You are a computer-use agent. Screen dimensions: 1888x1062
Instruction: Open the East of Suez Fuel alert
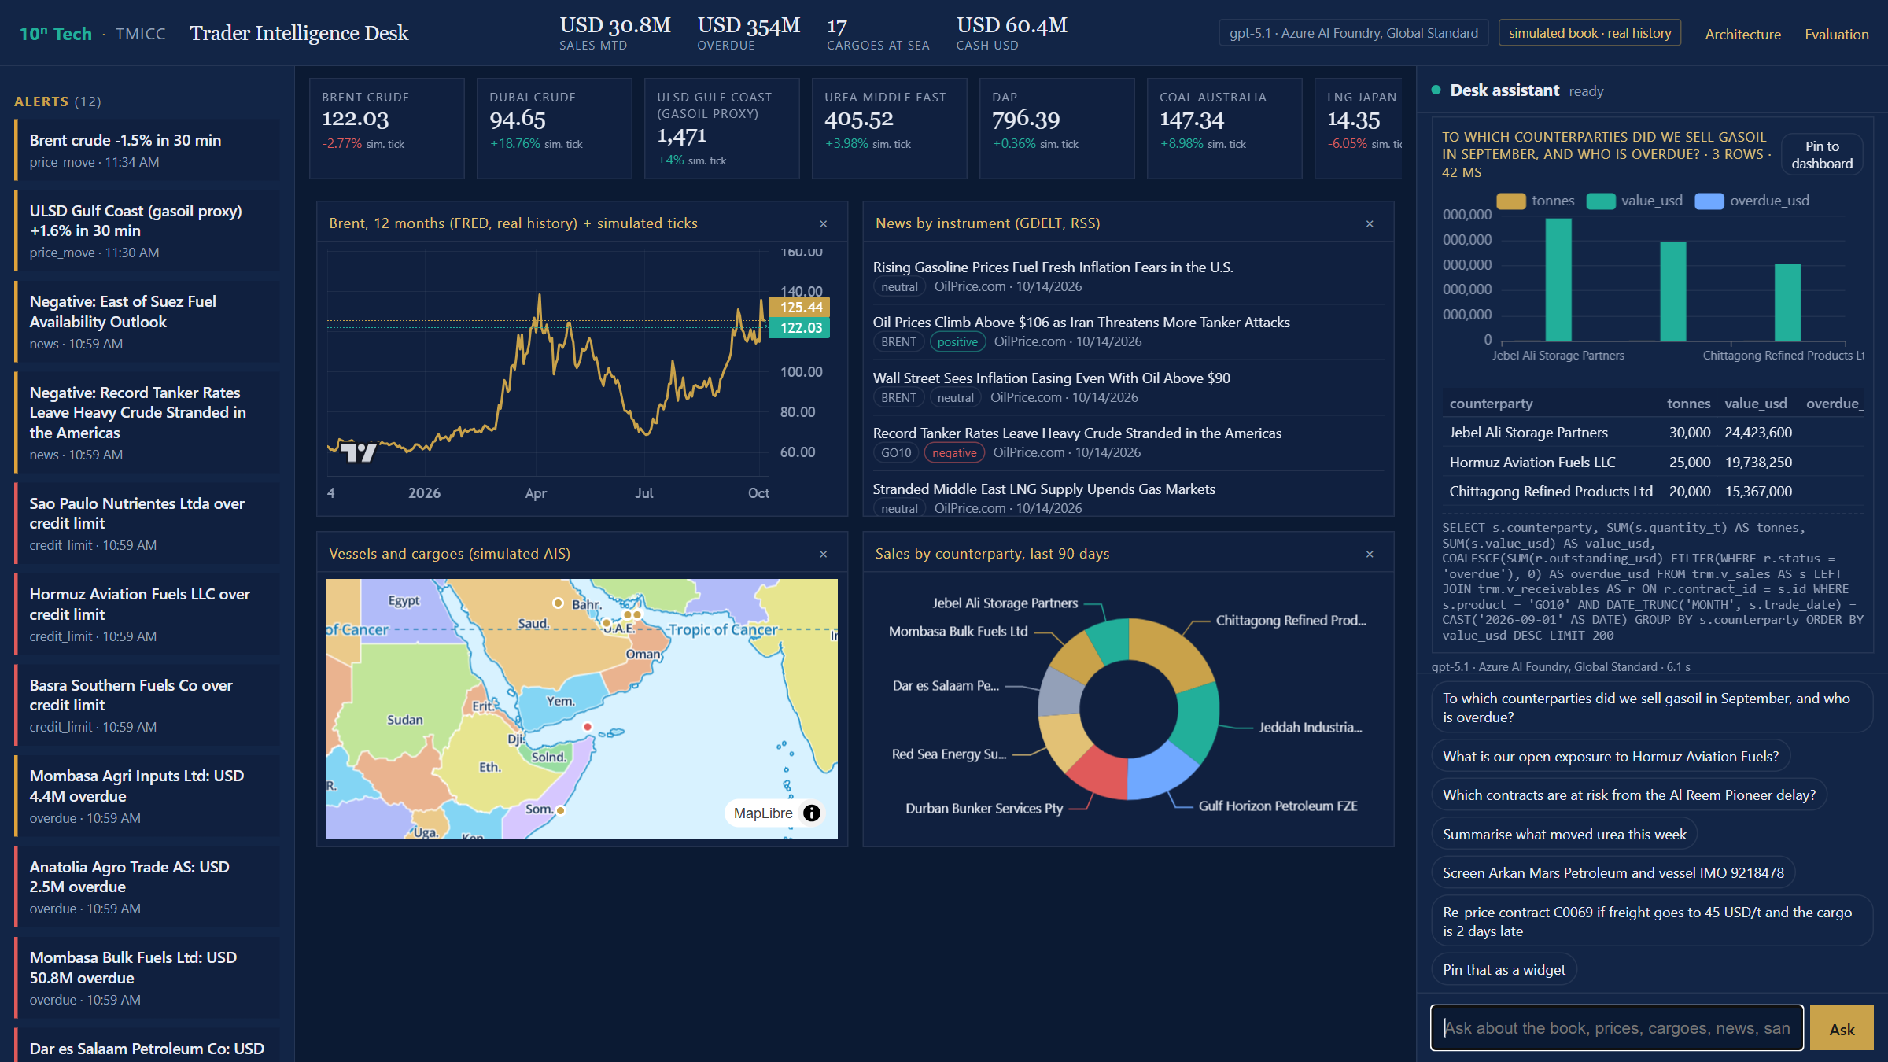click(146, 322)
